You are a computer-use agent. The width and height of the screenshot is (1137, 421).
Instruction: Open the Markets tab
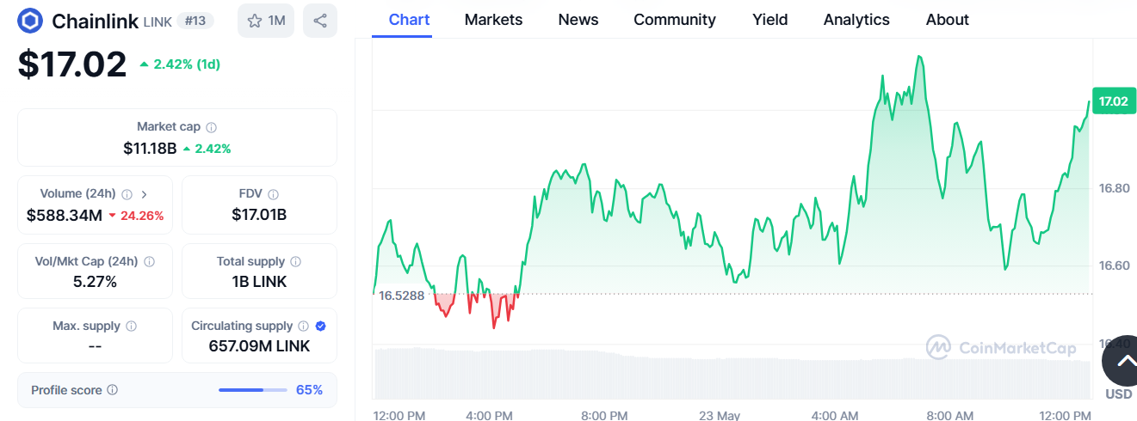pos(493,19)
